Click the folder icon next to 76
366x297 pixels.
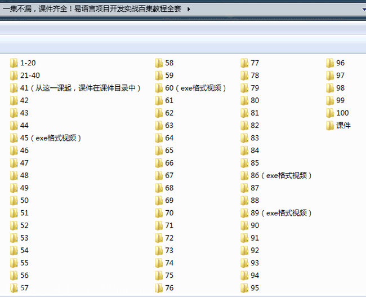[x=159, y=288]
